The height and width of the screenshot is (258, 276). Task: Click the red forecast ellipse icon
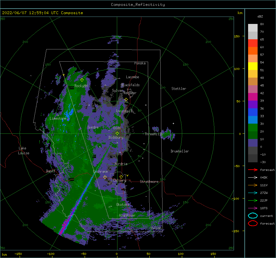pyautogui.click(x=253, y=223)
